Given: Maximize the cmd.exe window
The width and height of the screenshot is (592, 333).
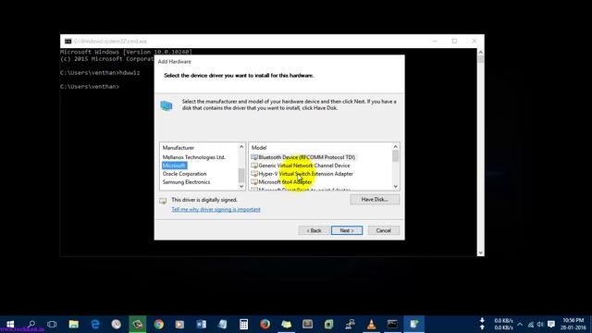Looking at the screenshot, I should pyautogui.click(x=454, y=41).
